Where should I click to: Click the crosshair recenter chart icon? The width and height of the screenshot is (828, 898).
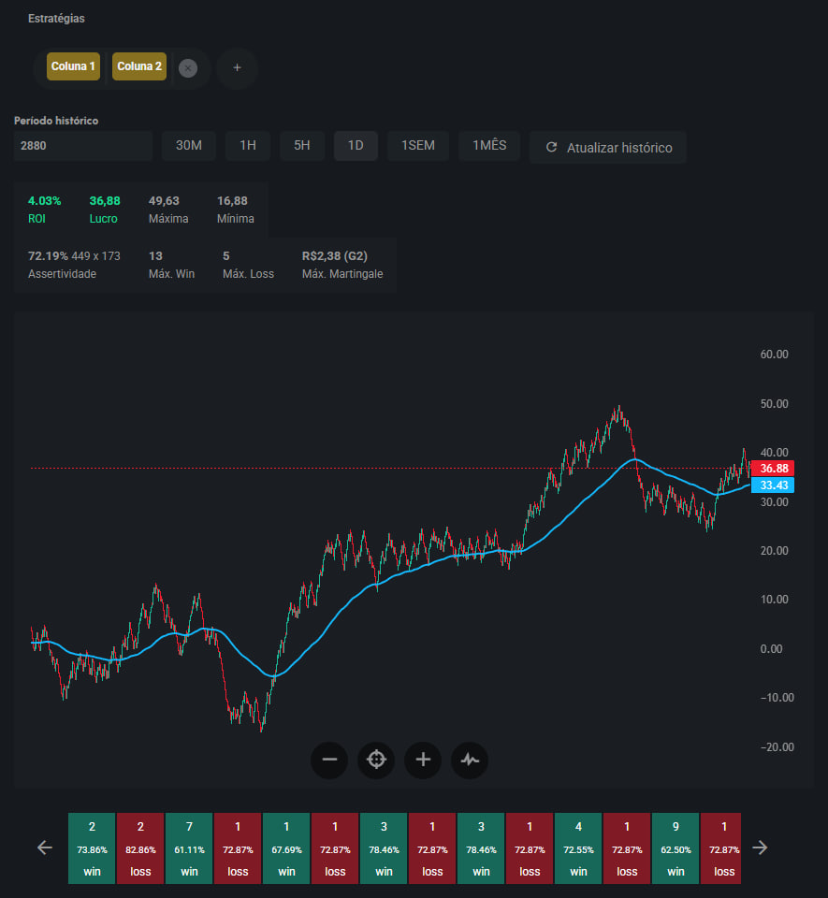pyautogui.click(x=376, y=760)
